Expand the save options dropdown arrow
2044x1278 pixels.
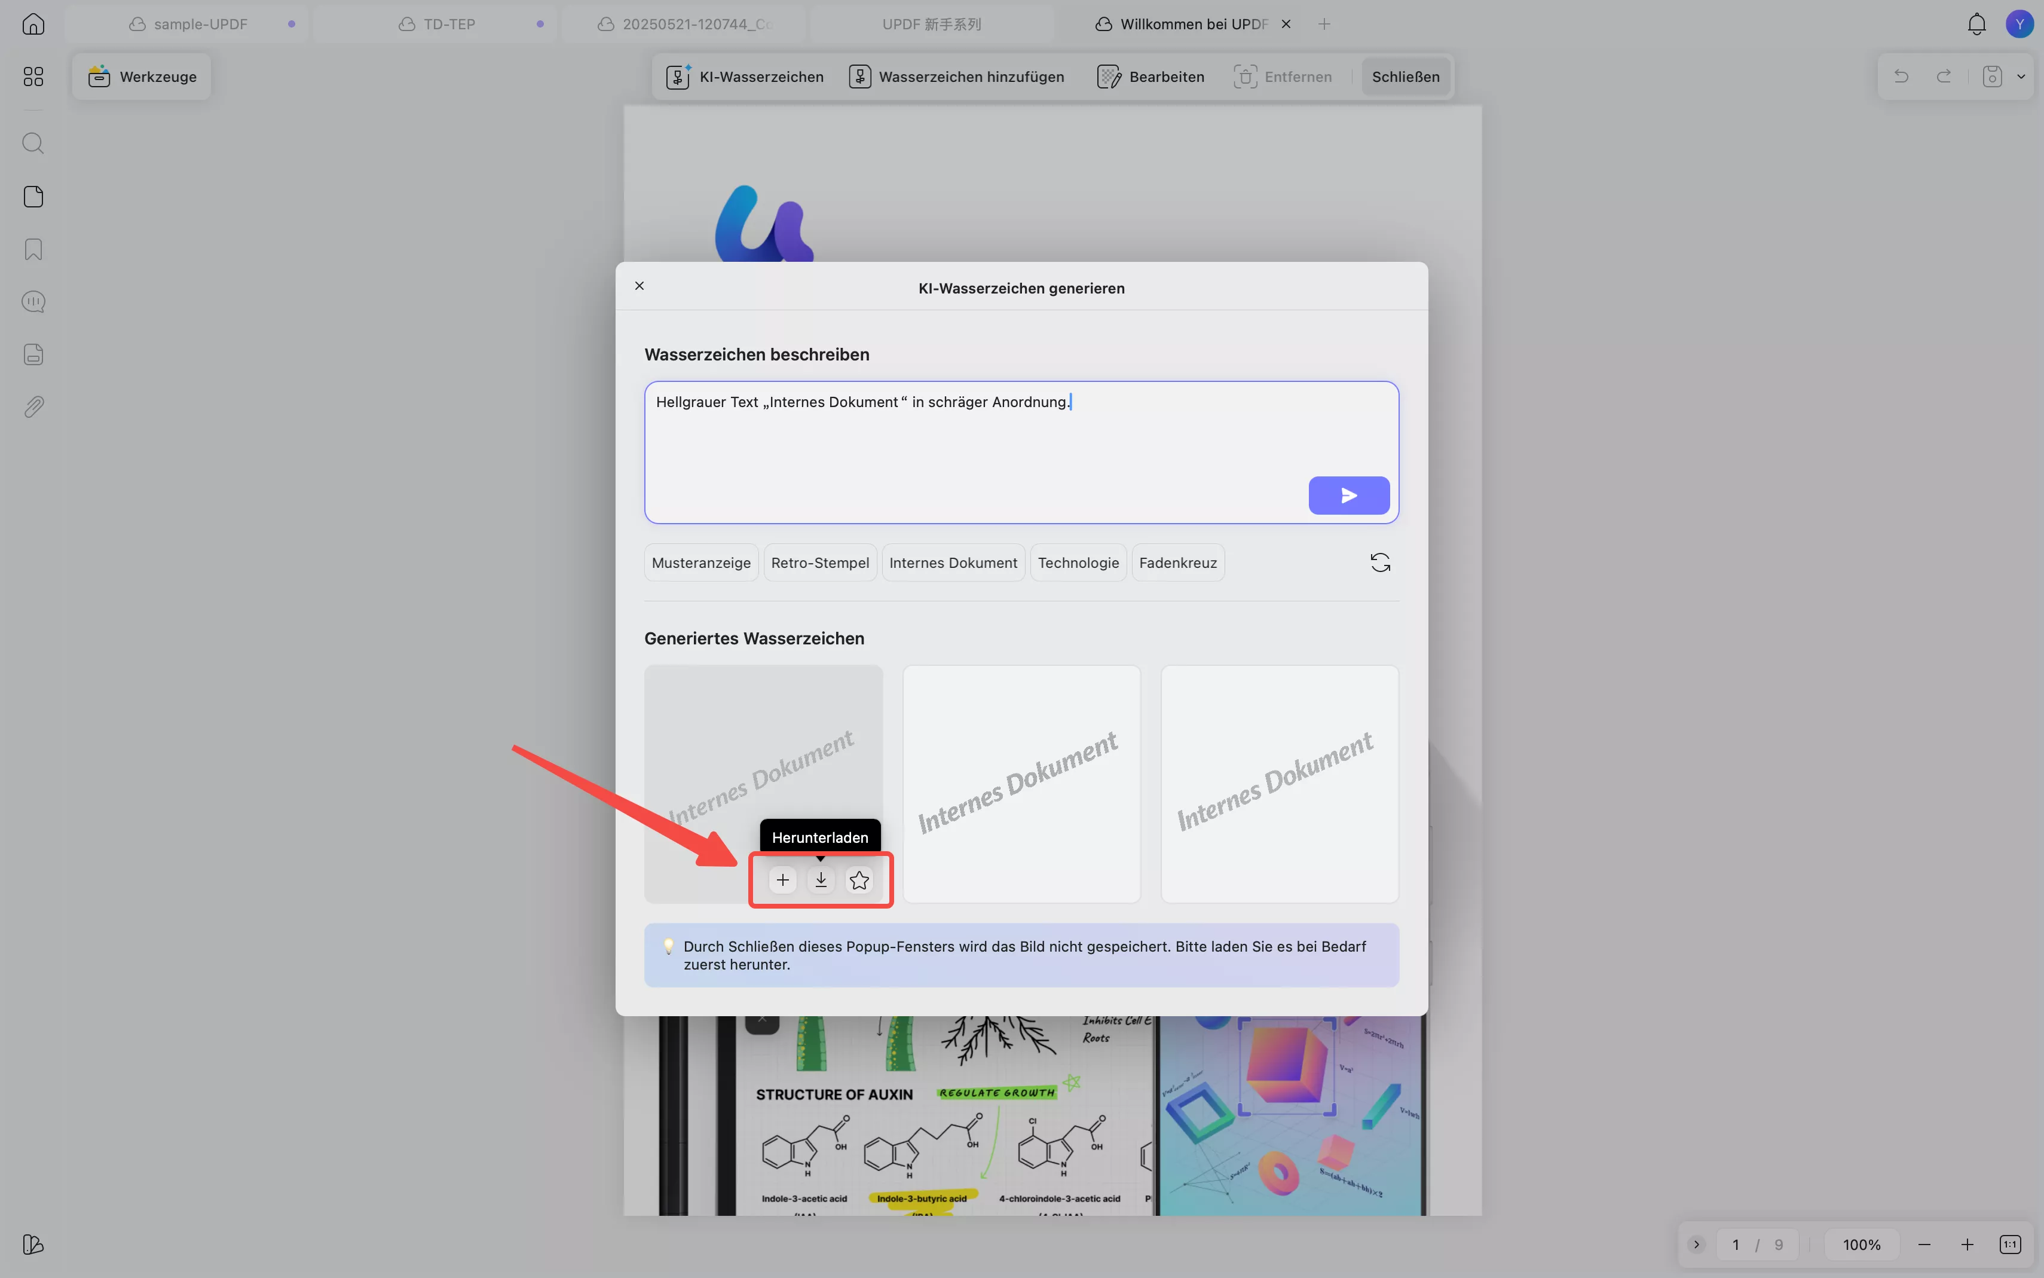click(2021, 77)
